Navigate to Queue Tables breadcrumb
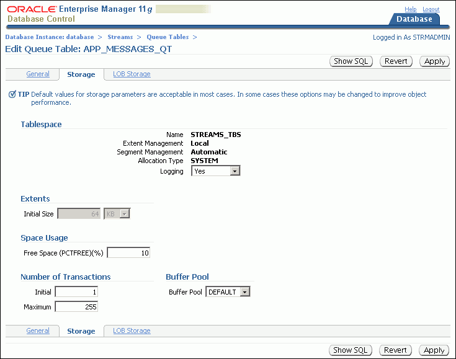Screen dimensions: 456x359 (x=168, y=37)
